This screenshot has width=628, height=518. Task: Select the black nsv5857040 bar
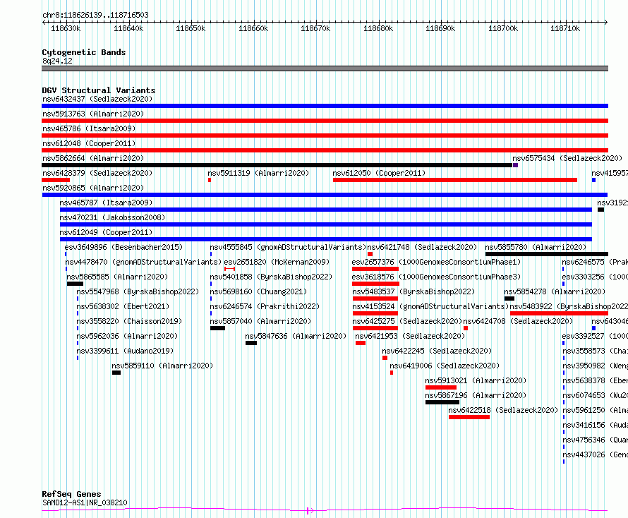tap(217, 328)
